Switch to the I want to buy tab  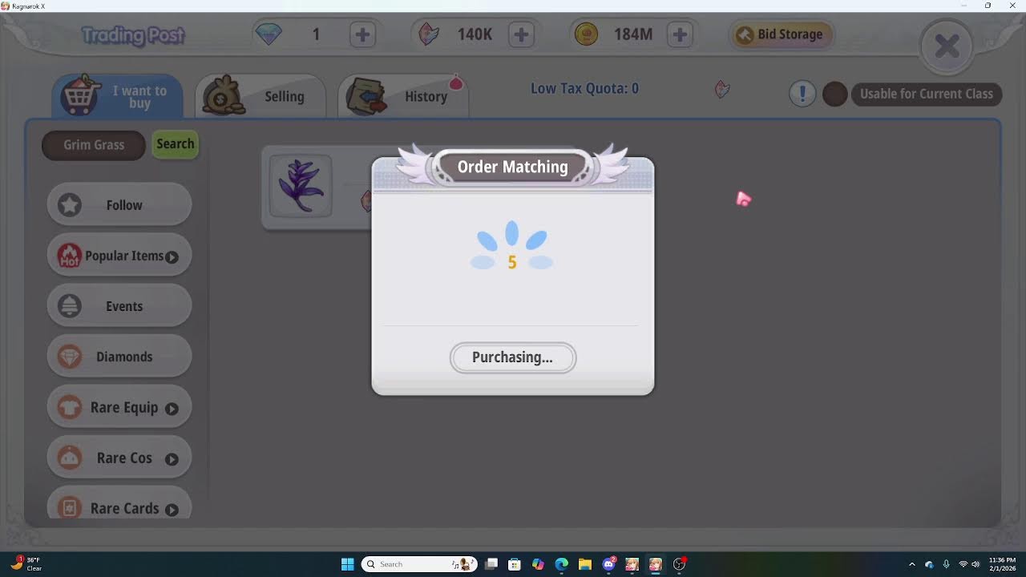tap(118, 96)
